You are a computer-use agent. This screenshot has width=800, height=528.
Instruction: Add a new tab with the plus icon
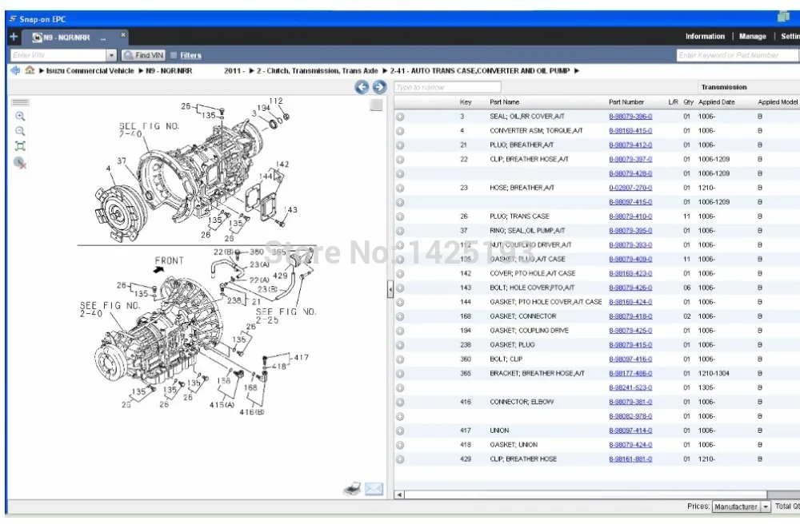[14, 37]
